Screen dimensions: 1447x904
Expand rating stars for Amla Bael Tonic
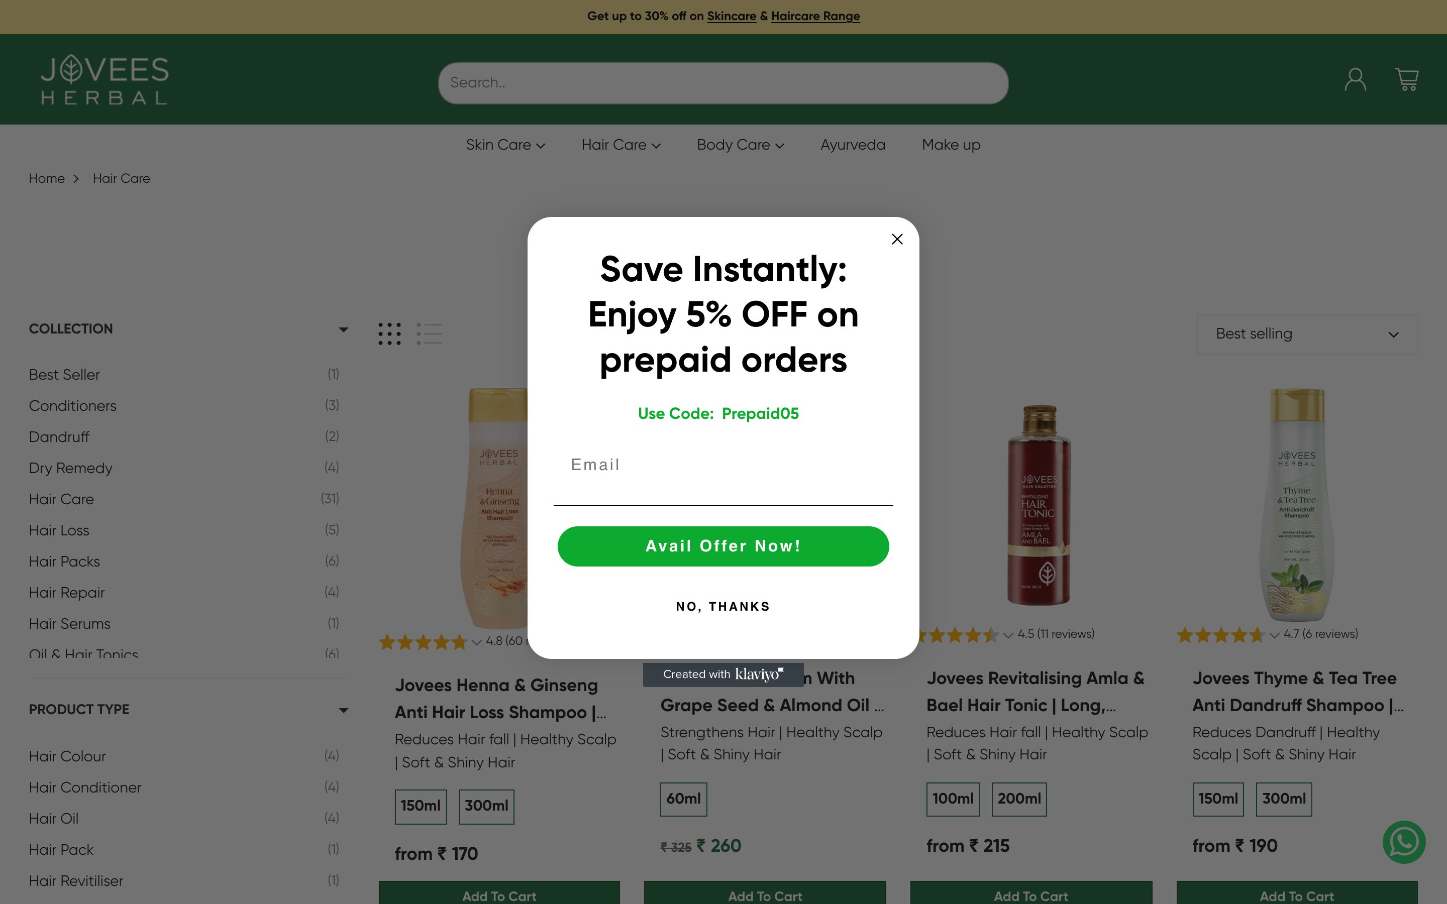pyautogui.click(x=1008, y=635)
